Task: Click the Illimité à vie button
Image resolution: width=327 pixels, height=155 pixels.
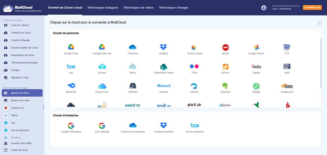Action: [312, 8]
